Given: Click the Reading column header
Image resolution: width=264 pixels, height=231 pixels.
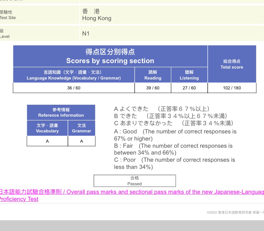Looking at the screenshot, I should coord(153,75).
